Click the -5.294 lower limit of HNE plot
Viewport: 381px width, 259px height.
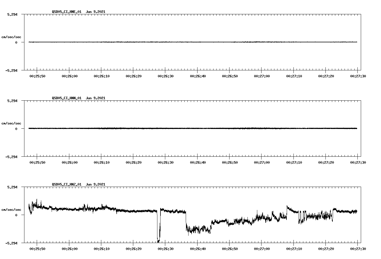(12, 71)
